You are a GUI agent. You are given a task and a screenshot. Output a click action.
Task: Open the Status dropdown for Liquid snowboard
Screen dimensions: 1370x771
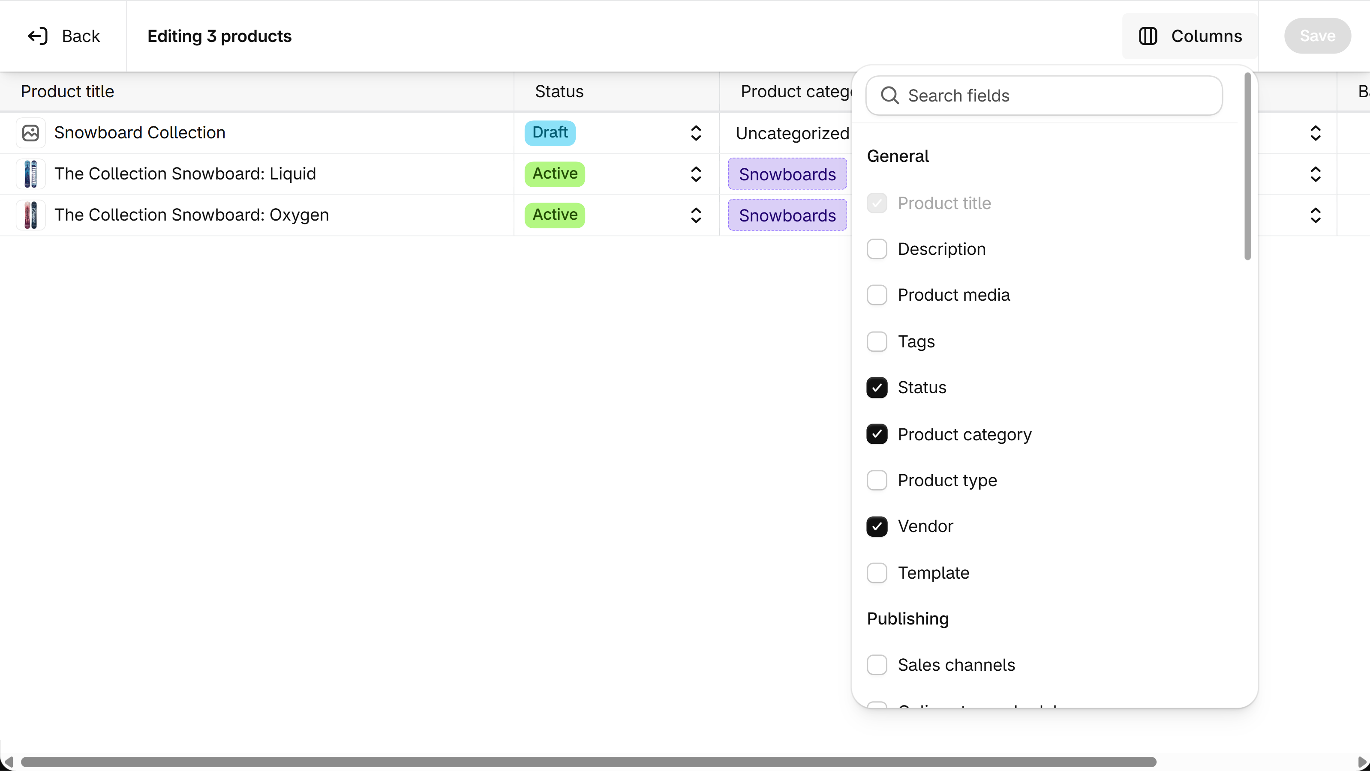pyautogui.click(x=696, y=174)
